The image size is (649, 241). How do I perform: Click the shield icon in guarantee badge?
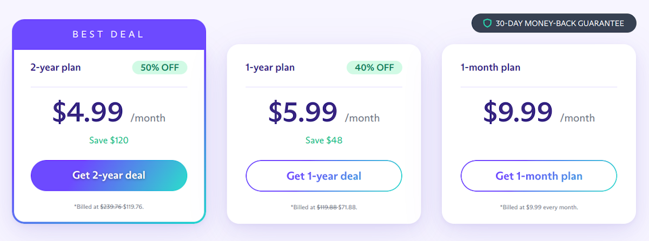click(487, 23)
